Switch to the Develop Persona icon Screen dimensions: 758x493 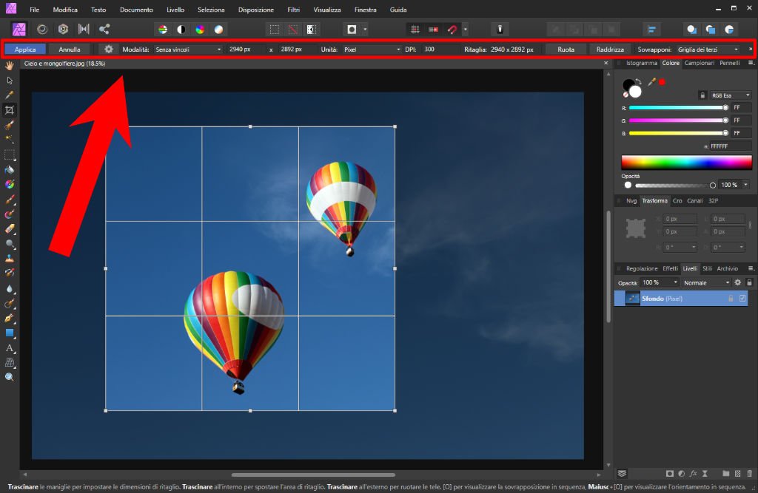[63, 30]
